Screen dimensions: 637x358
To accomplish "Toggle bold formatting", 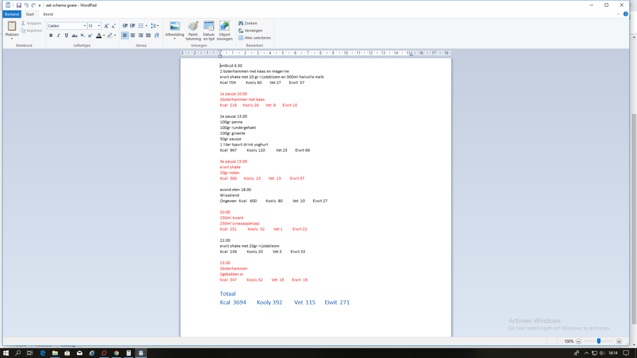I will click(51, 36).
